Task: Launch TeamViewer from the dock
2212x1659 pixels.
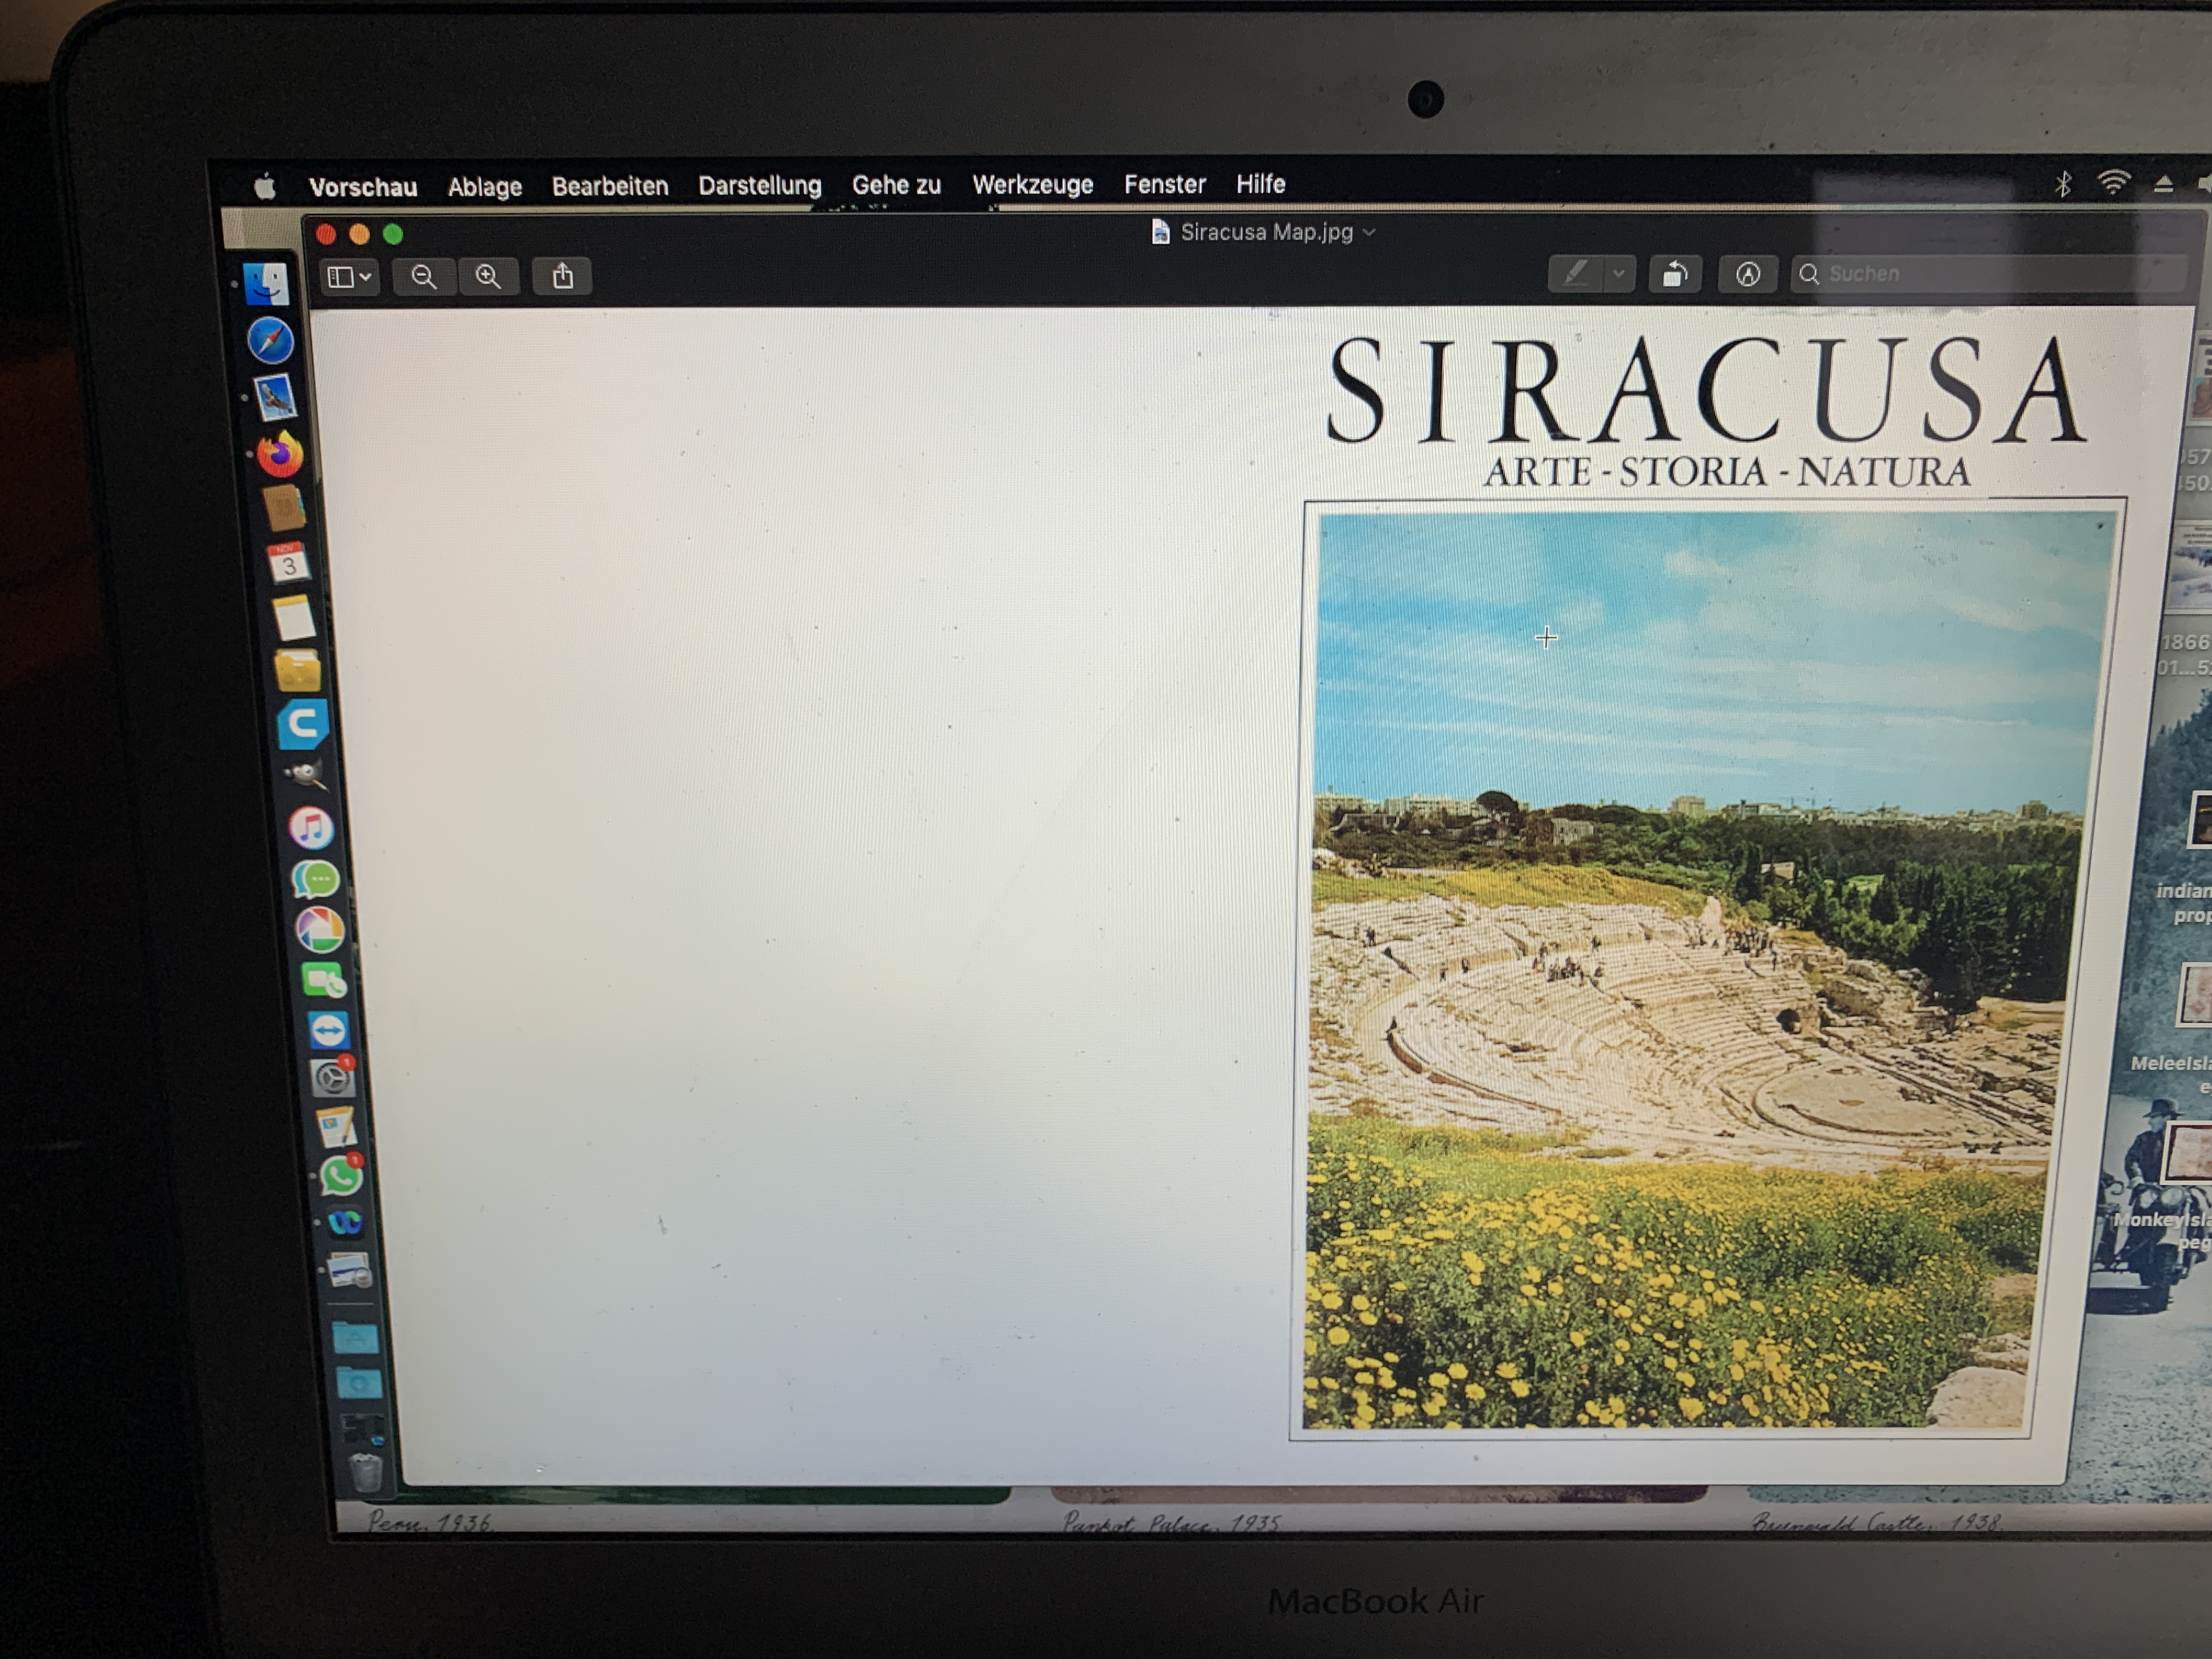Action: click(x=328, y=1030)
